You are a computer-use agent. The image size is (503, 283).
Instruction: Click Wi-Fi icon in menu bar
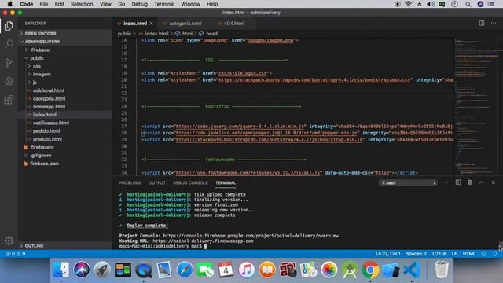(408, 4)
